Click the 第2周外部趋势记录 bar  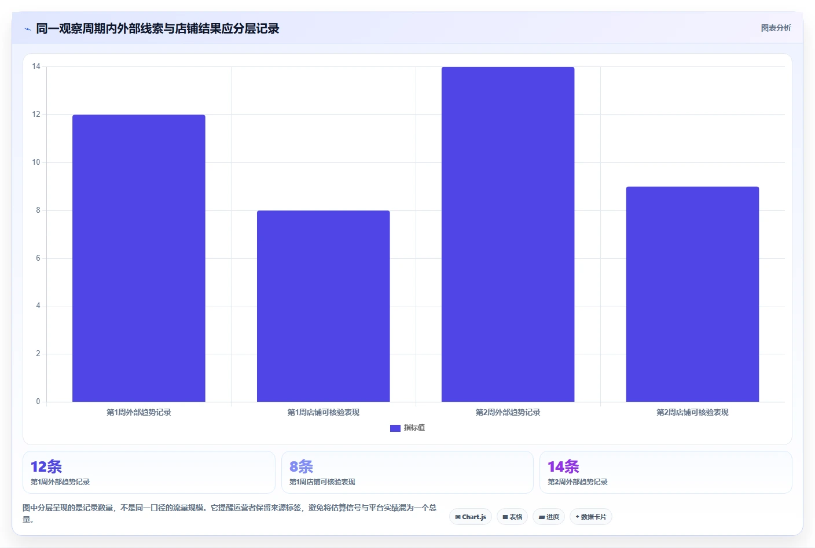point(508,234)
